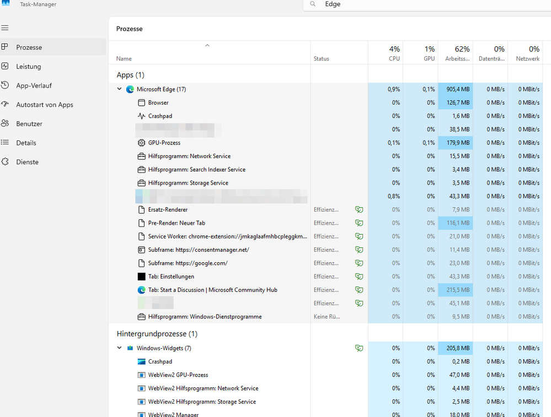Collapse the Microsoft Edge process group

pyautogui.click(x=120, y=89)
